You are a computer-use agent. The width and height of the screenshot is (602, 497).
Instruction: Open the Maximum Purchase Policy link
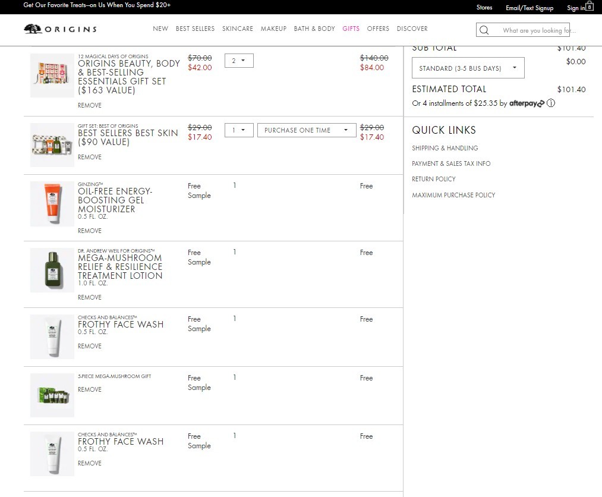453,195
